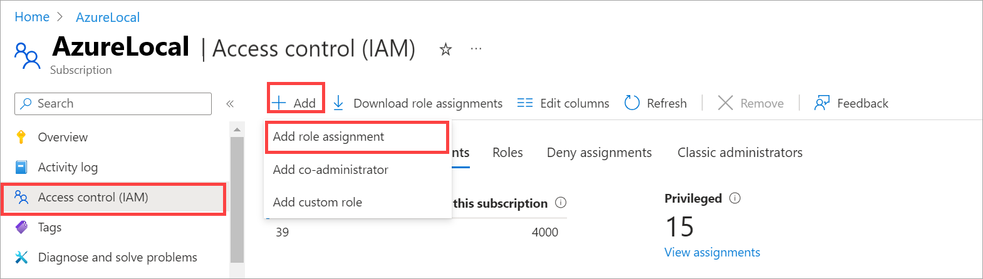Click the Feedback person icon
Image resolution: width=983 pixels, height=279 pixels.
coord(822,103)
